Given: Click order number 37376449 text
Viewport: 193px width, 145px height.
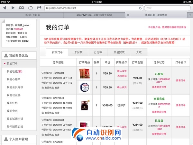Looking at the screenshot, I should (59, 98).
